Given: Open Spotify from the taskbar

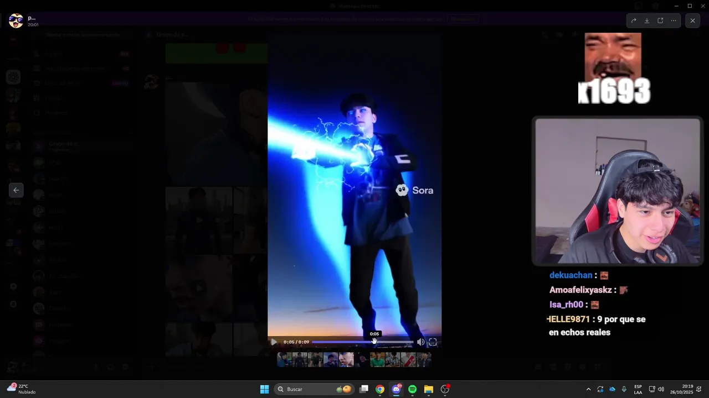Looking at the screenshot, I should (x=412, y=389).
